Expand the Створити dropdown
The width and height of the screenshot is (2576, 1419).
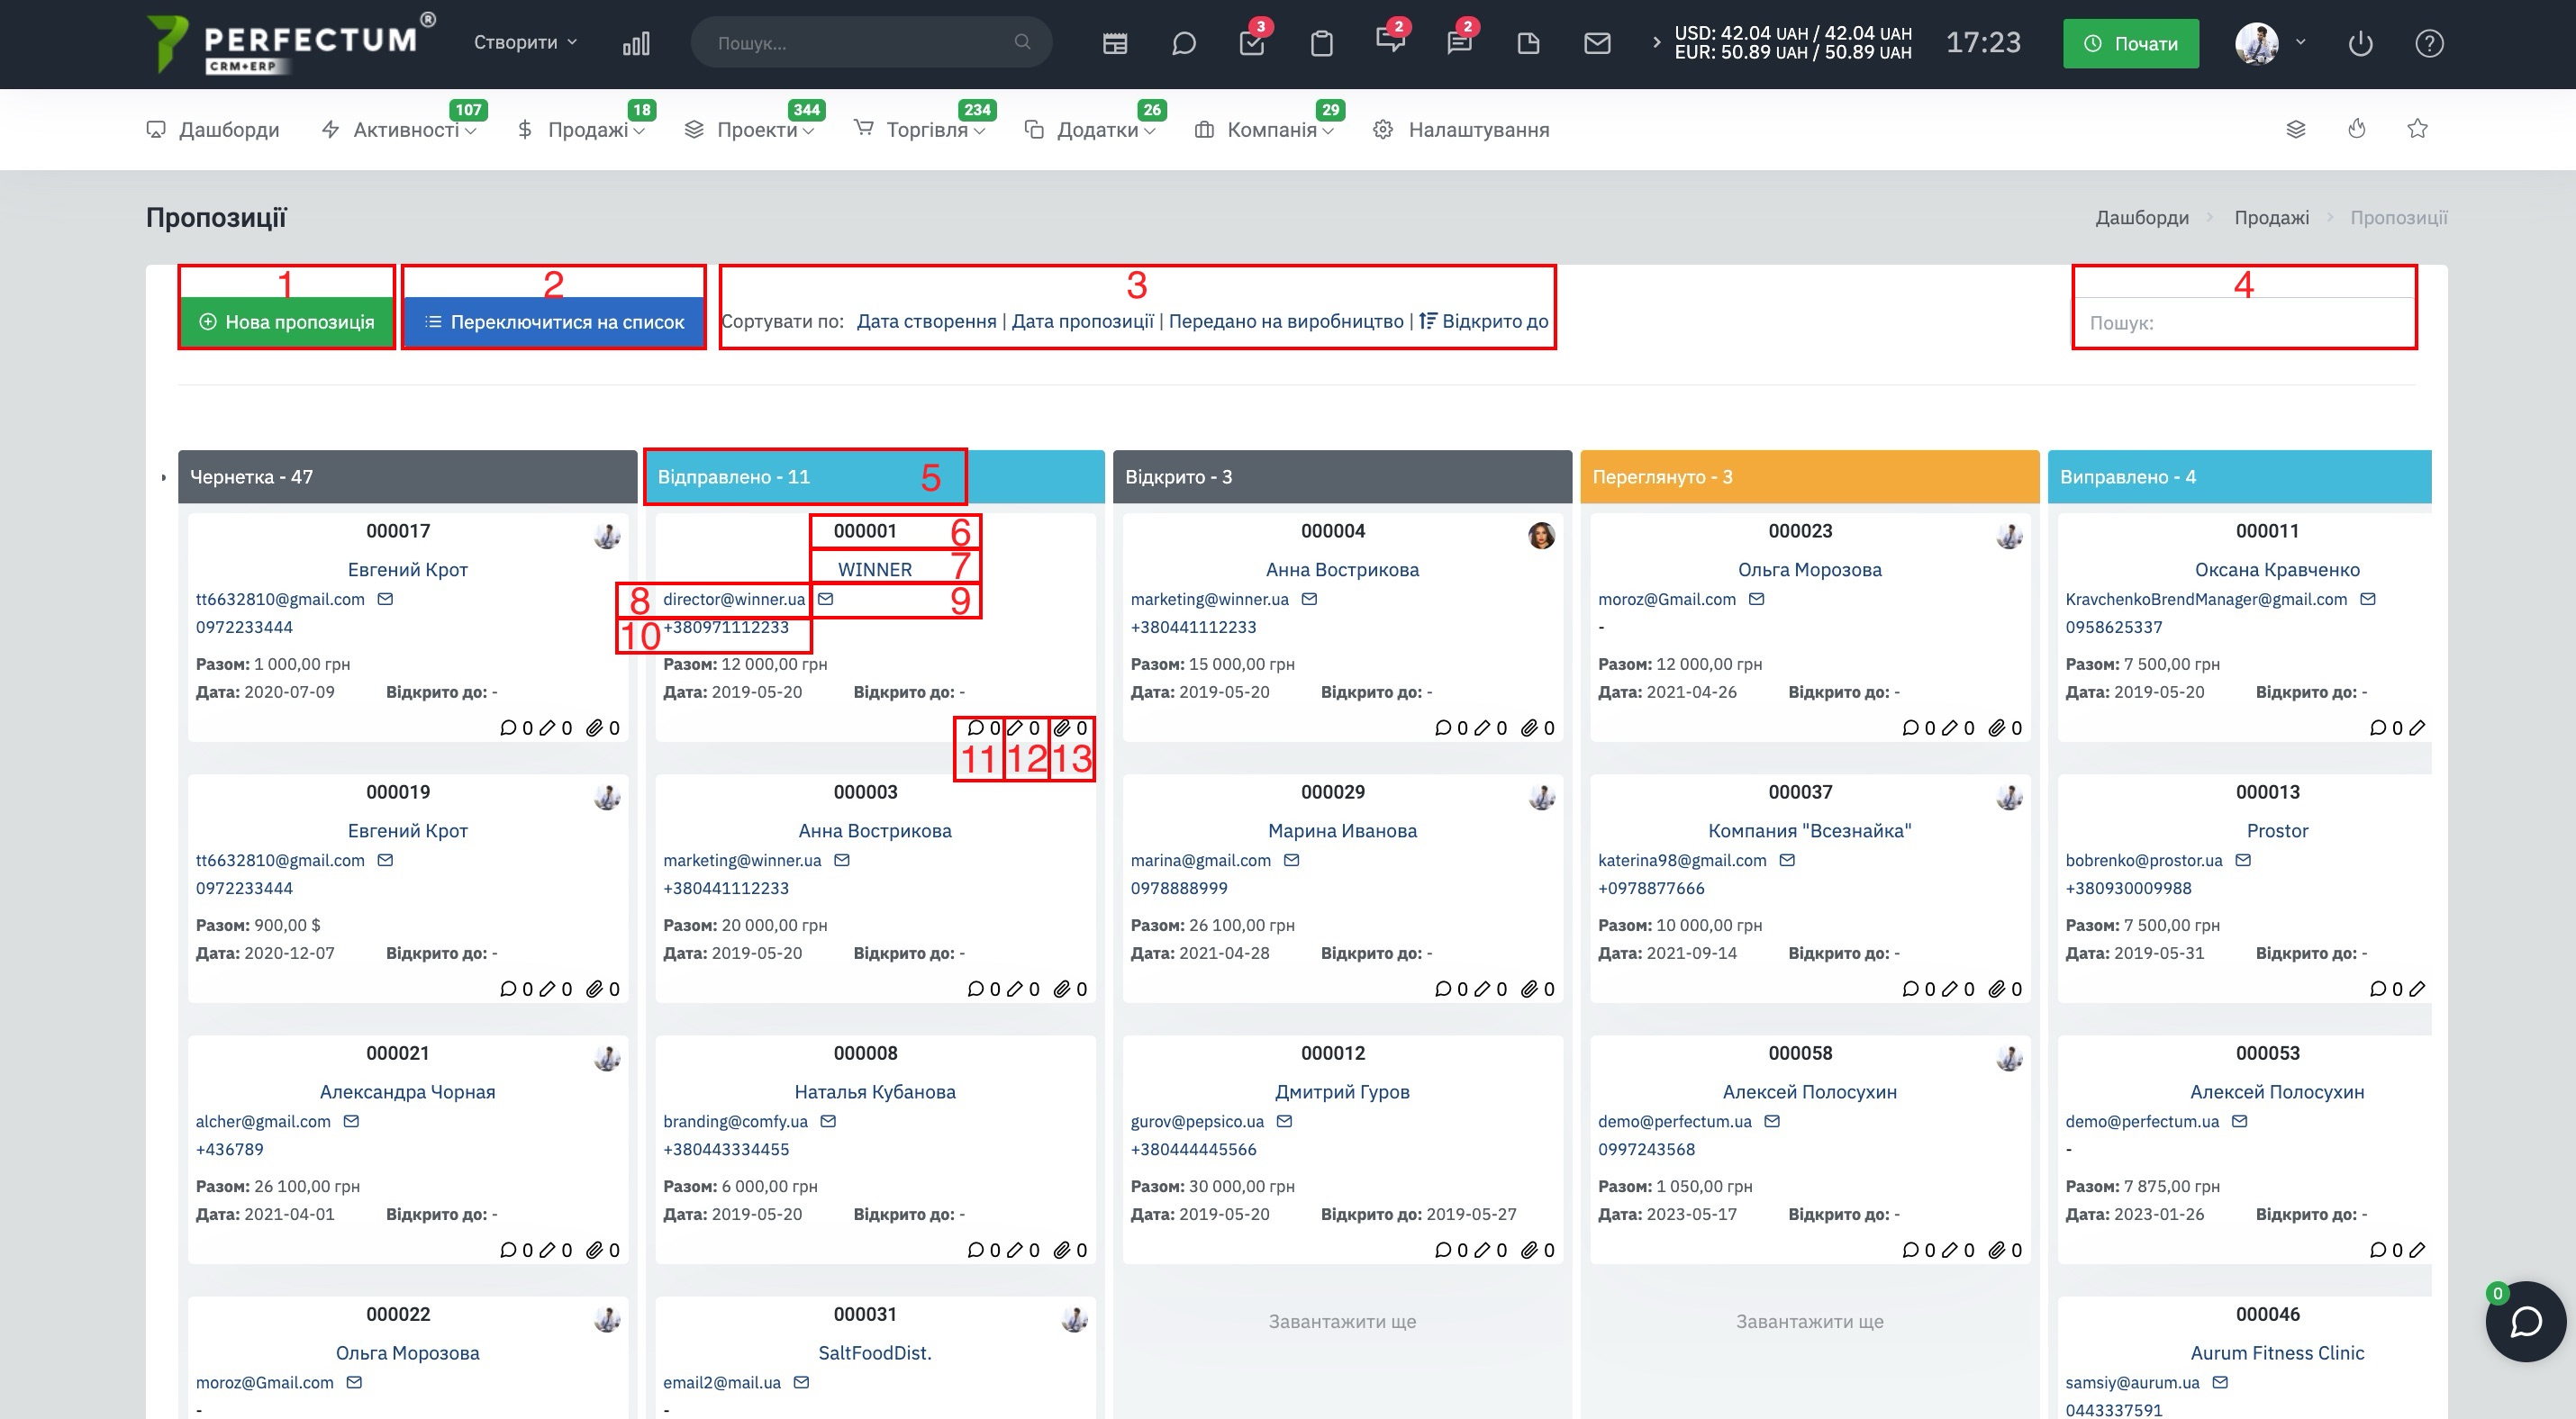tap(526, 42)
